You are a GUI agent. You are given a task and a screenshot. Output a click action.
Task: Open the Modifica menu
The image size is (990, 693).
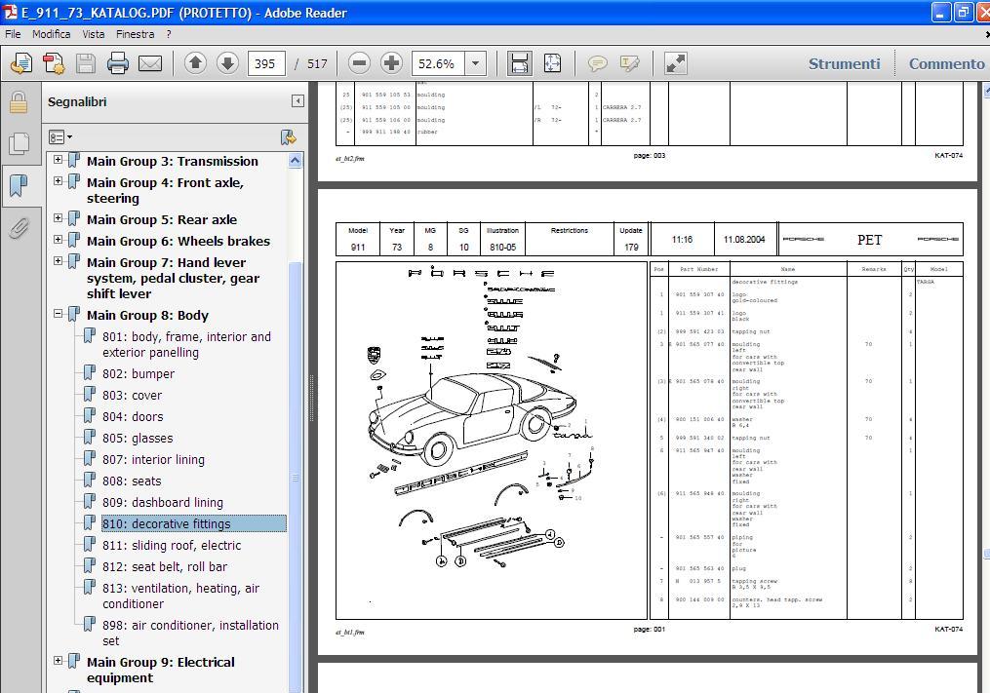[x=51, y=34]
